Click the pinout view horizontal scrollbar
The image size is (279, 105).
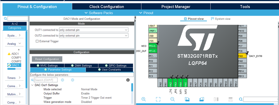[x=205, y=104]
